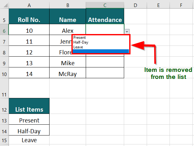Select the McRay name cell
The height and width of the screenshot is (146, 194).
click(x=68, y=74)
